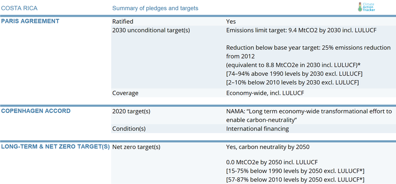Viewport: 396px width, 184px height.
Task: Click the 2030 unconditional target(s) label
Action: pyautogui.click(x=151, y=30)
